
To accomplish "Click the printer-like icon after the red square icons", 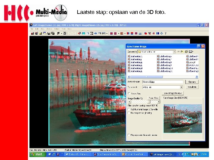I will tap(140, 33).
